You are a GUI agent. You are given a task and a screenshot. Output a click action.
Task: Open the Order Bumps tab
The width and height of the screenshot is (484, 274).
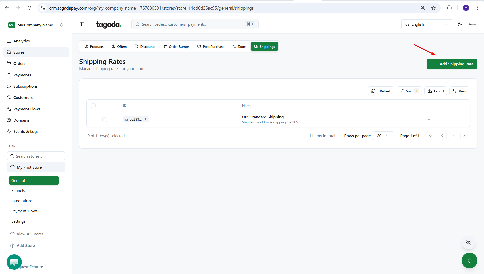[x=176, y=47]
